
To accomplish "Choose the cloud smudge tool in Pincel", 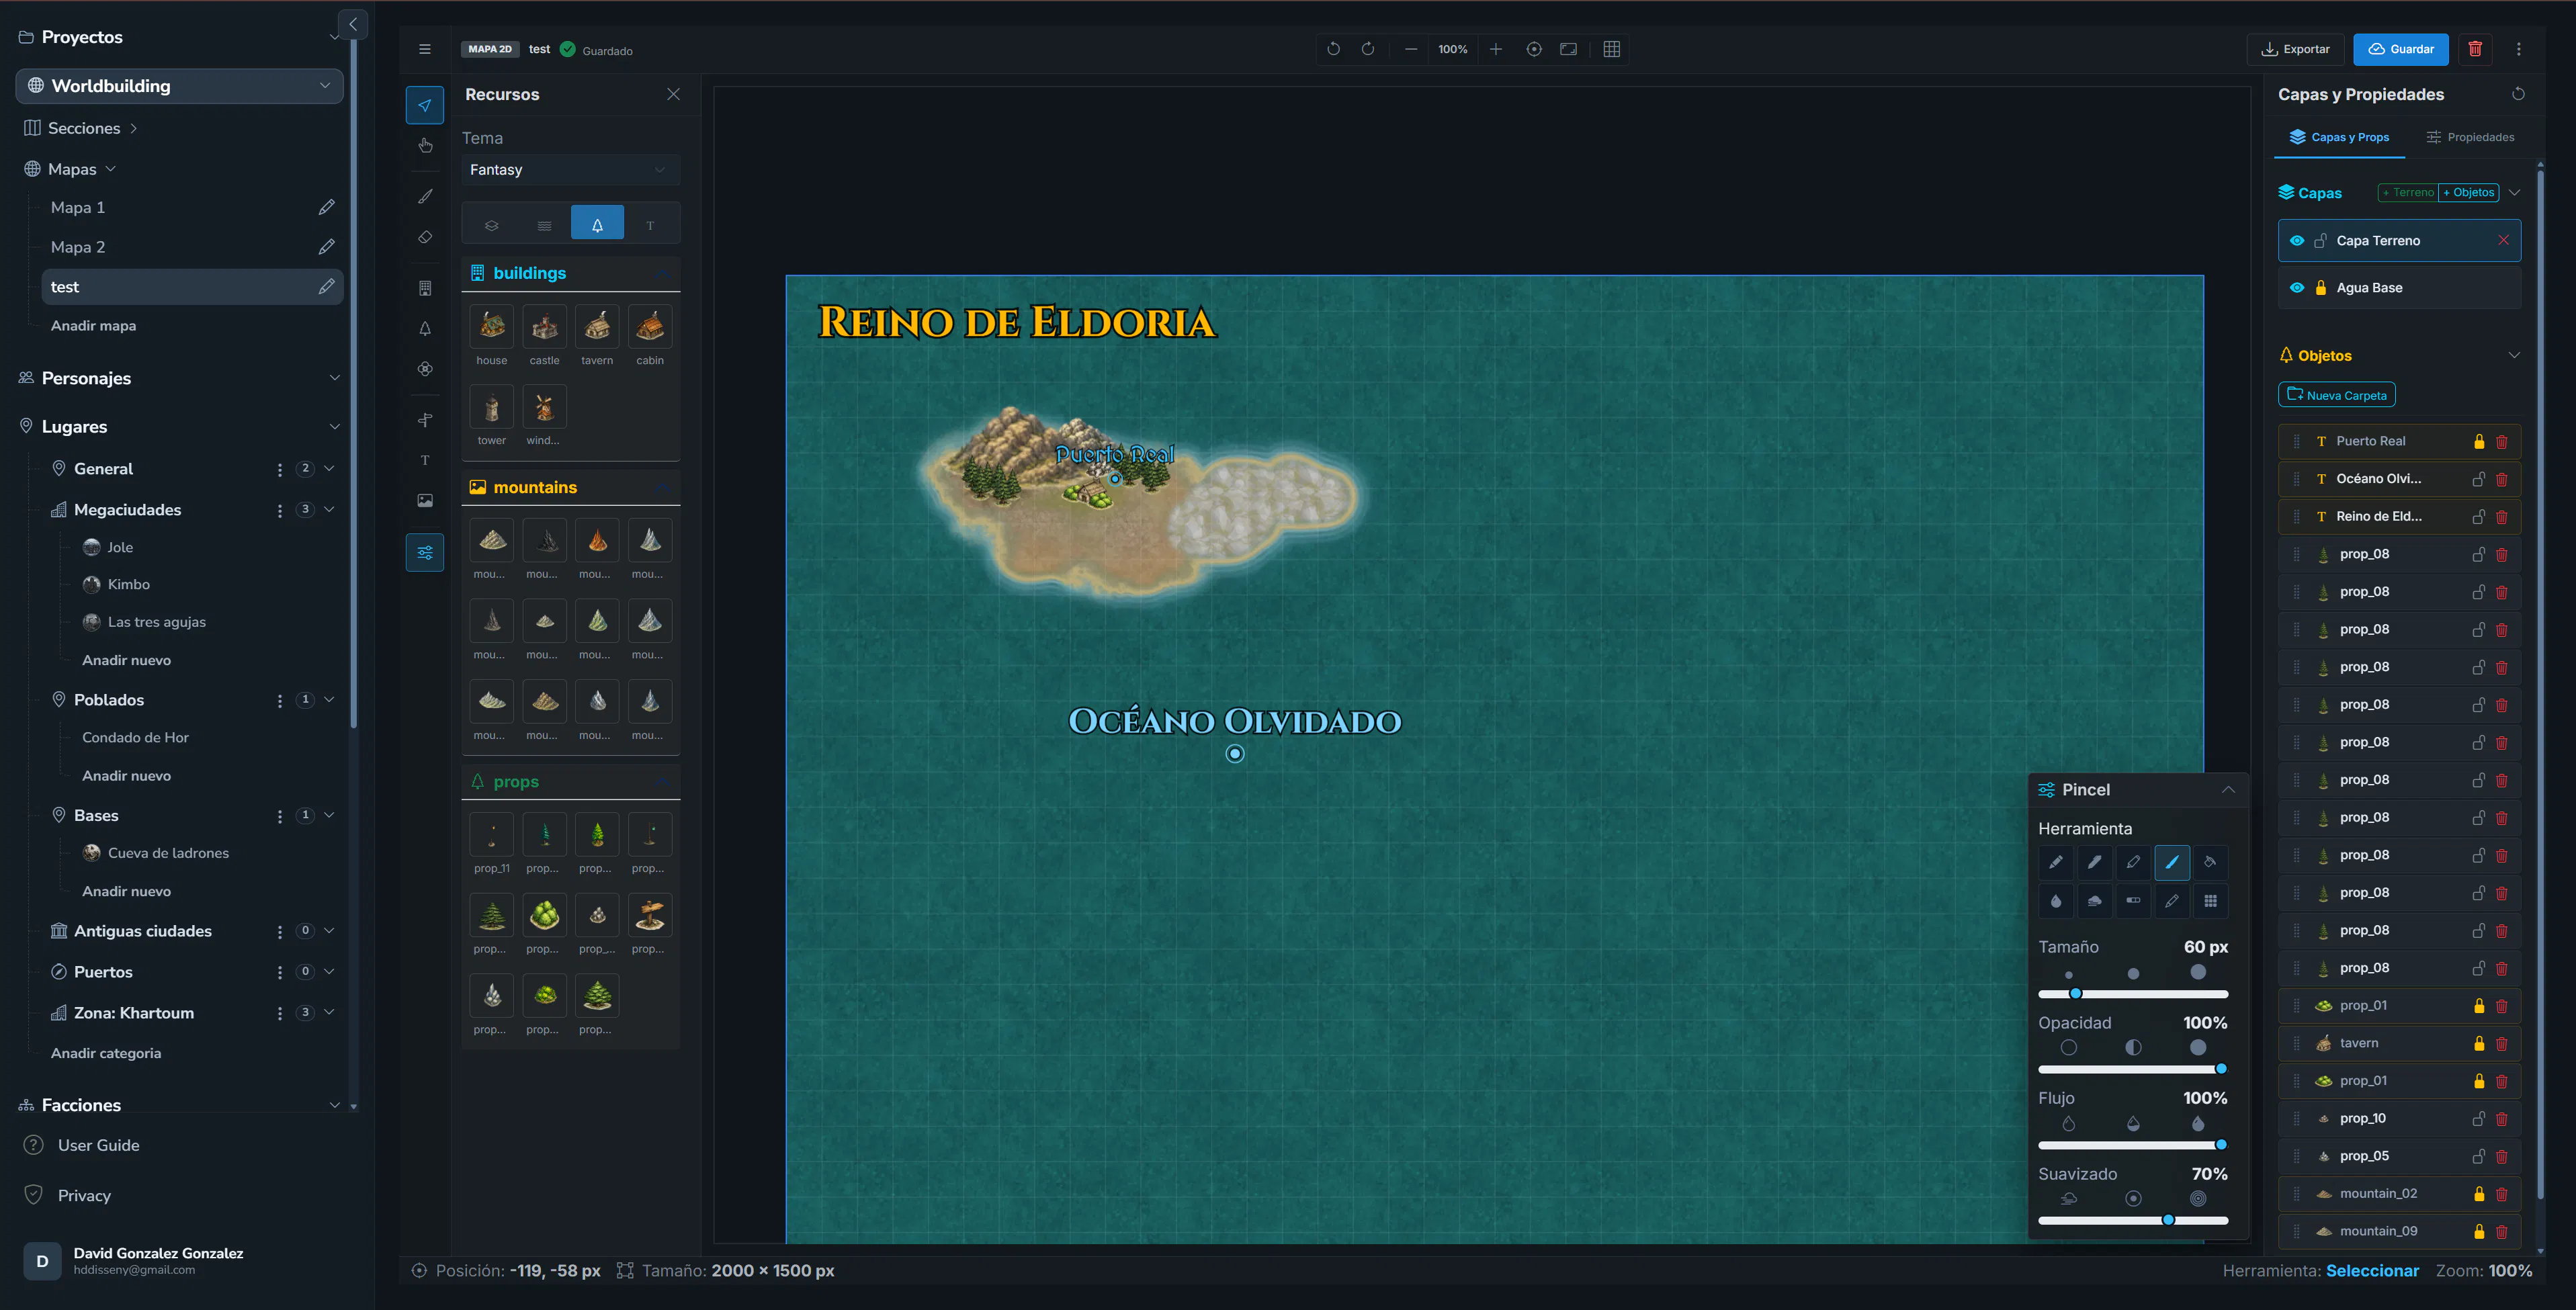I will 2094,901.
